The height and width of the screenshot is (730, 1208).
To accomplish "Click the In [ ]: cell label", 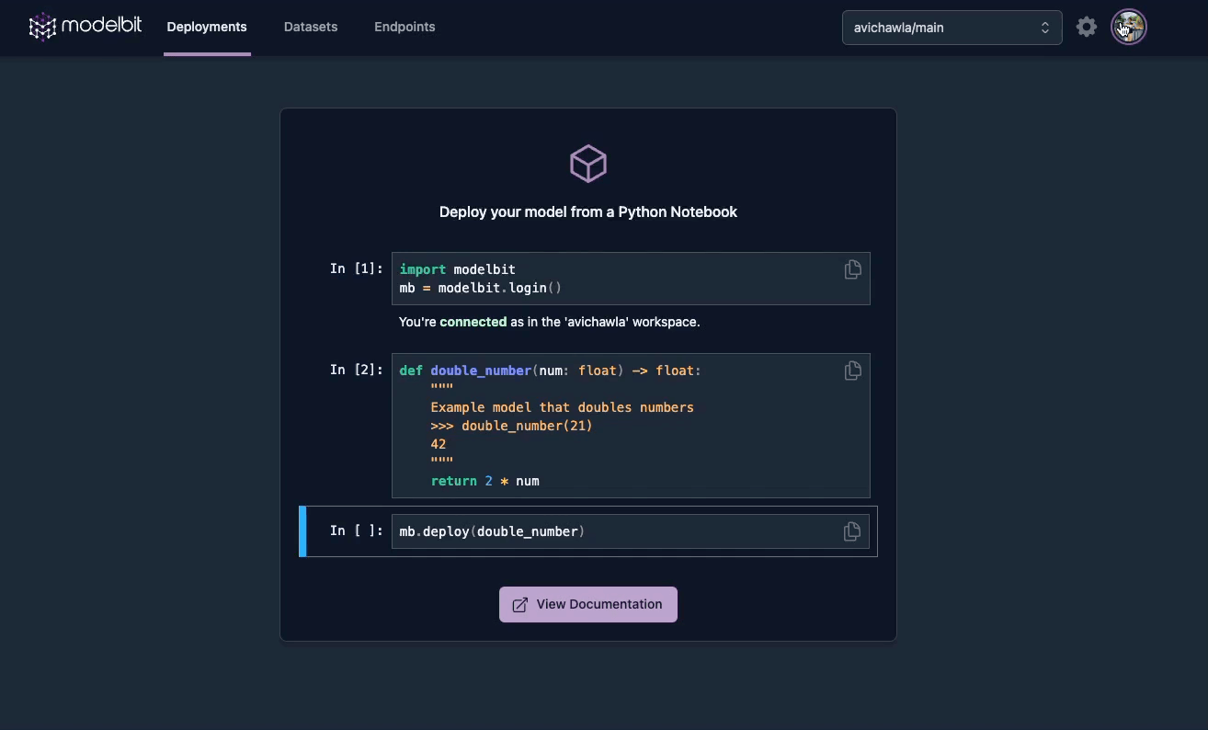I will (357, 530).
